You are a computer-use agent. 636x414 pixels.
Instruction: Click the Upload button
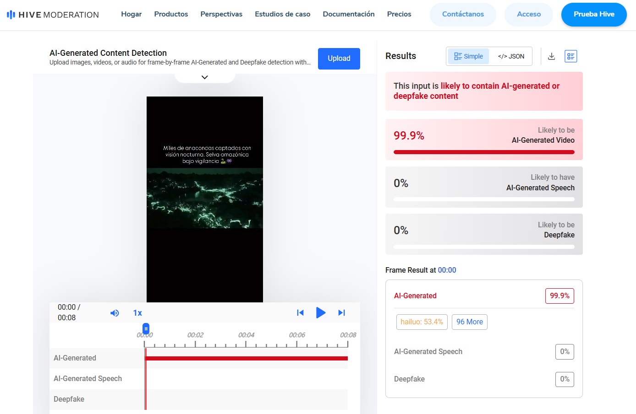(339, 59)
